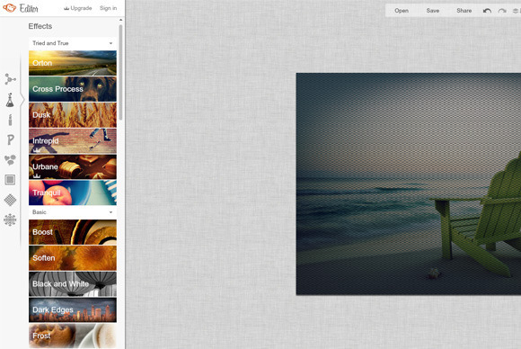Viewport: 521px width, 349px height.
Task: Open the Basic Edits crop icon in sidebar
Action: (x=10, y=79)
